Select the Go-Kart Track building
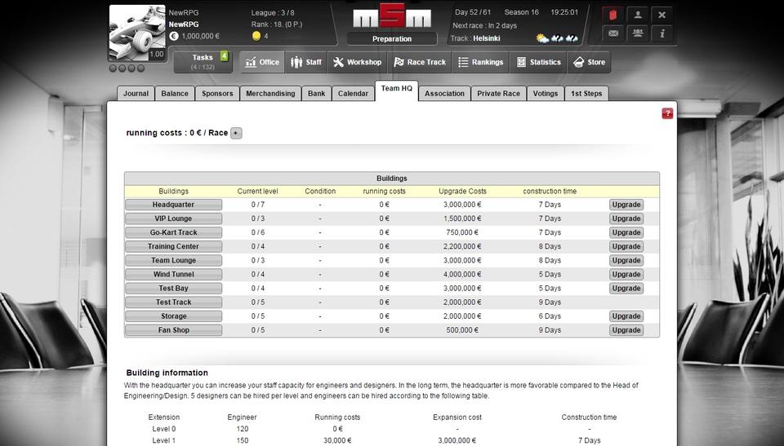 click(x=173, y=232)
